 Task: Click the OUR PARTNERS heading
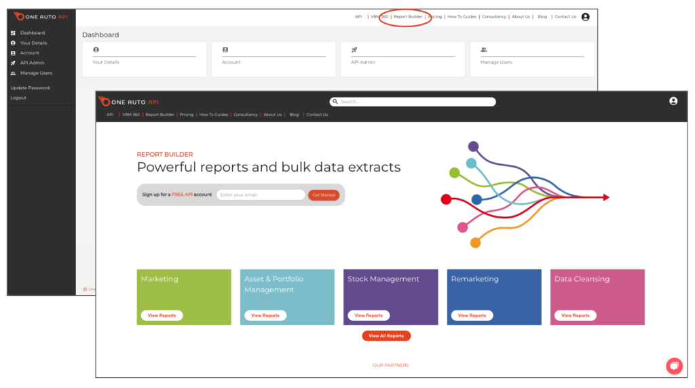coord(390,366)
